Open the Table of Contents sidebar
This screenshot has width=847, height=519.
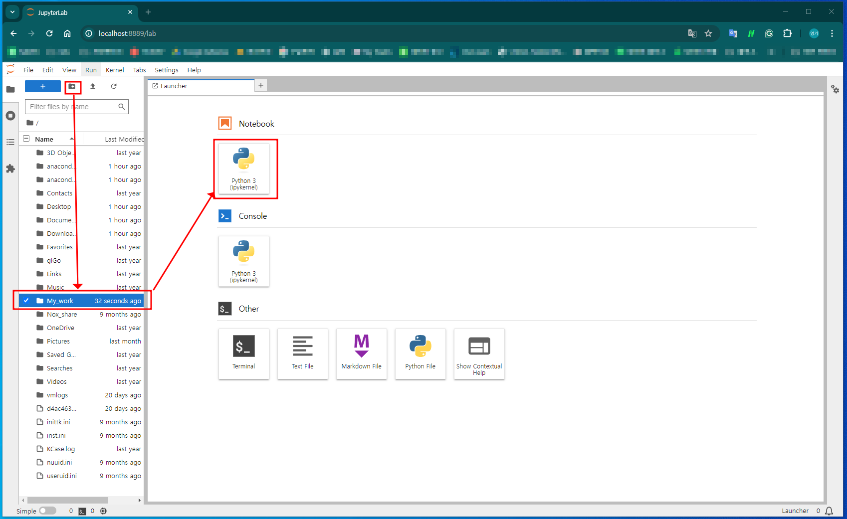click(10, 142)
